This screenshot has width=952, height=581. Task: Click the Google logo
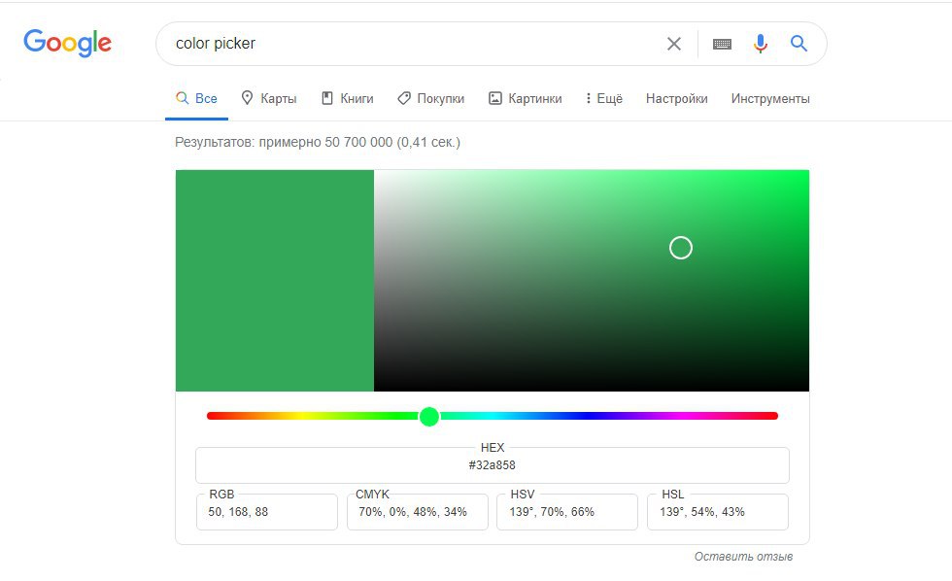(x=67, y=43)
